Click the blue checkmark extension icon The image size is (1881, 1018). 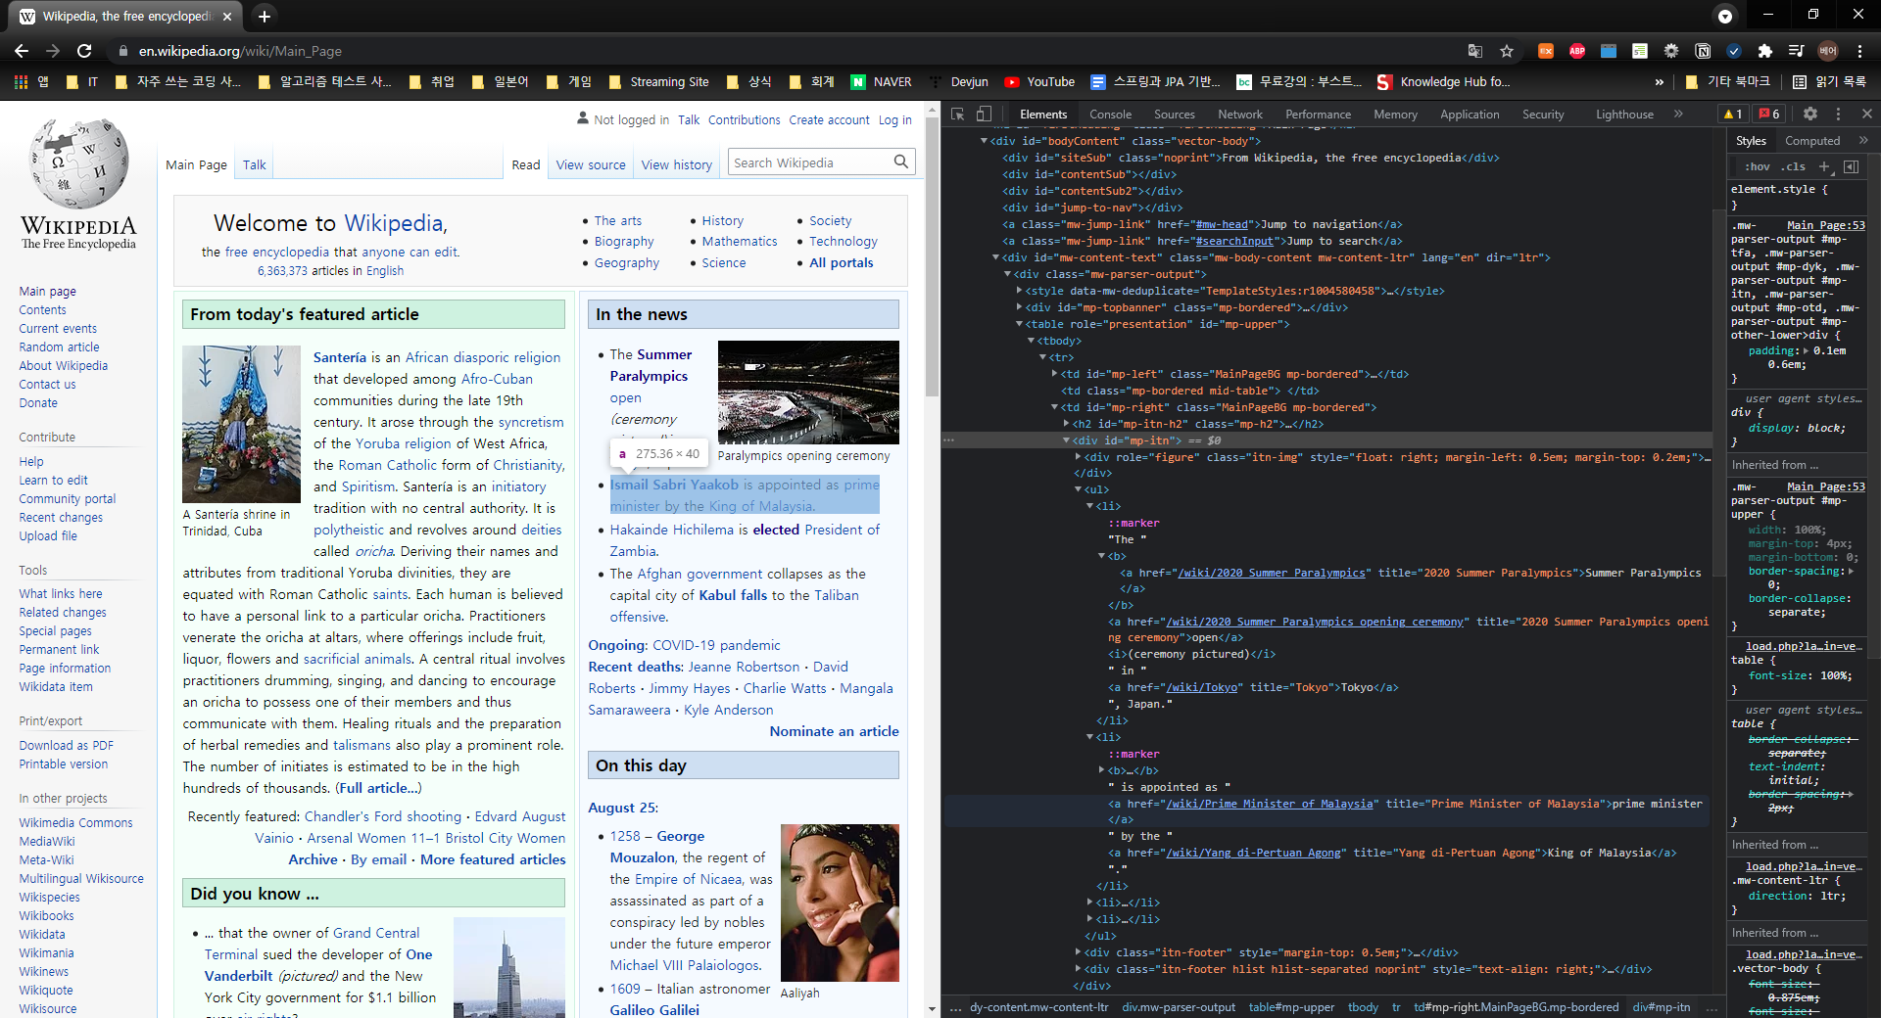click(1734, 51)
